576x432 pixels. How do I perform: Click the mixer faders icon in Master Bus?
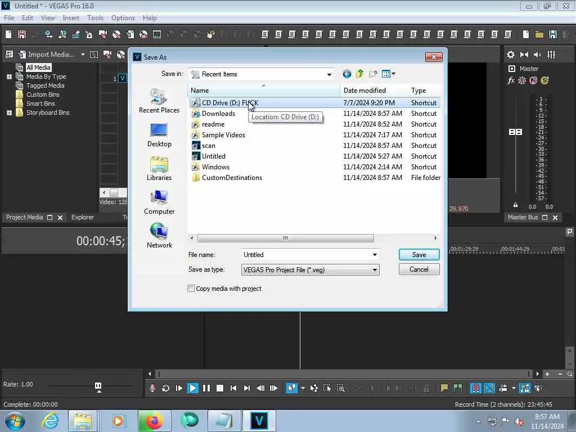click(551, 55)
